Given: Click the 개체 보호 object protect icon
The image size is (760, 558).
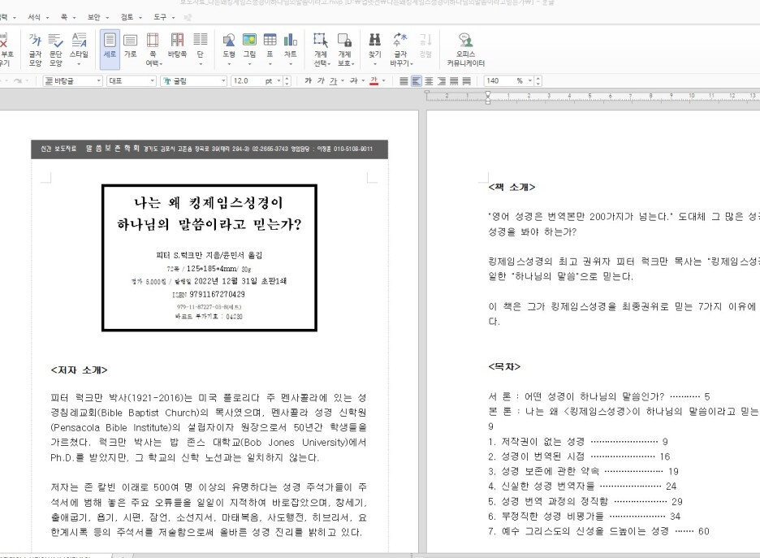Looking at the screenshot, I should (x=346, y=49).
